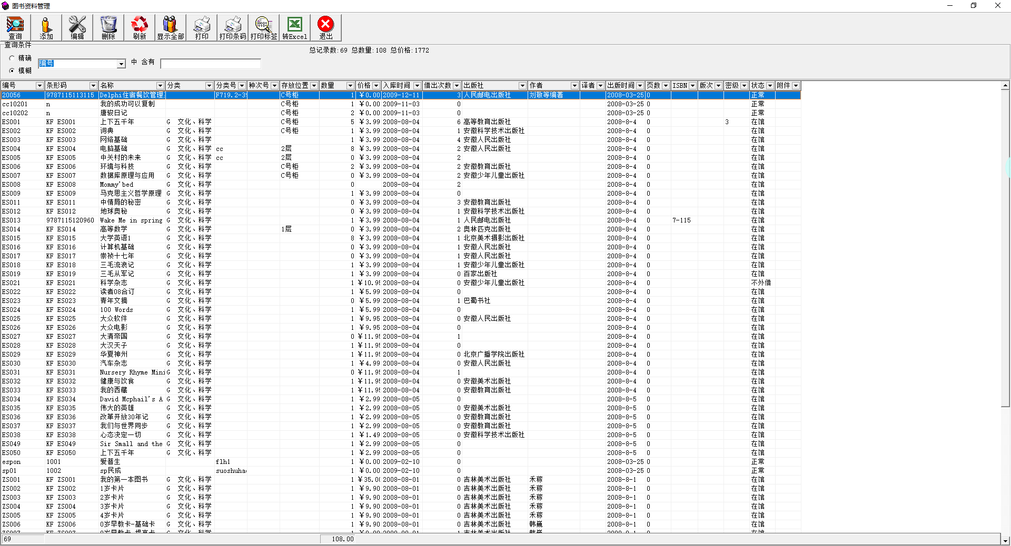The height and width of the screenshot is (546, 1011).
Task: Open the 编号 column filter dropdown
Action: [x=39, y=86]
